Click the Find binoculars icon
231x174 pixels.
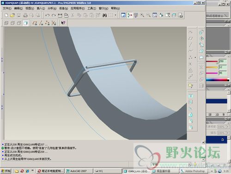coord(104,15)
